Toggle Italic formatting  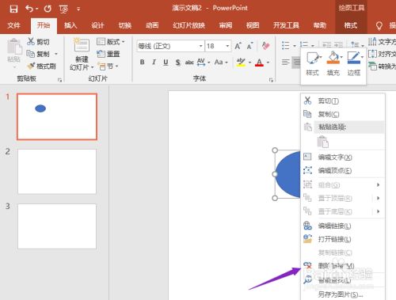pos(154,62)
